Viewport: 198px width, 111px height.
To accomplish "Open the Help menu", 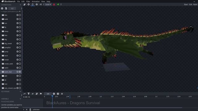I will [48, 2].
